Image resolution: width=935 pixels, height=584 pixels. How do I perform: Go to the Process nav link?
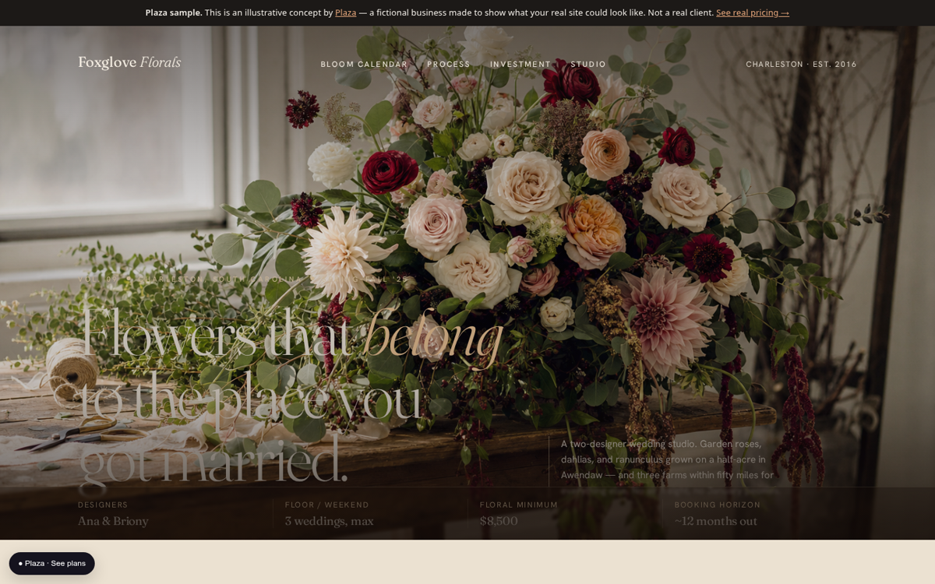coord(449,65)
